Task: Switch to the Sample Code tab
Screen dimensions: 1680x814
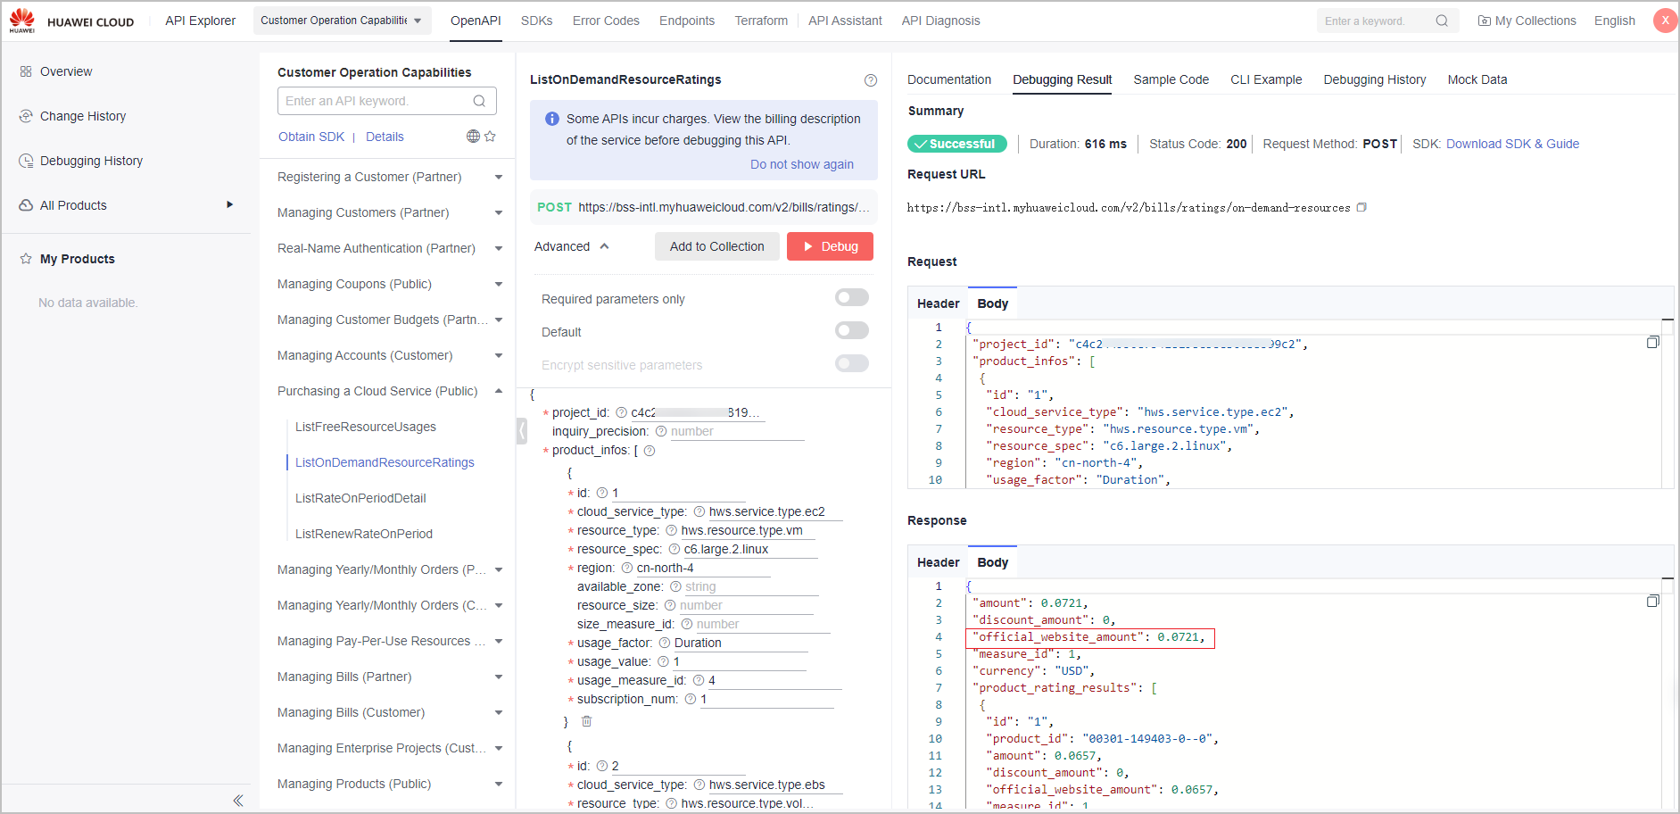Action: 1171,79
